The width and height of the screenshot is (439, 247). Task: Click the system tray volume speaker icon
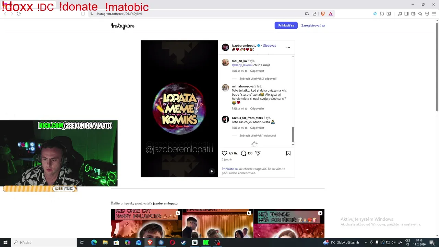393,243
